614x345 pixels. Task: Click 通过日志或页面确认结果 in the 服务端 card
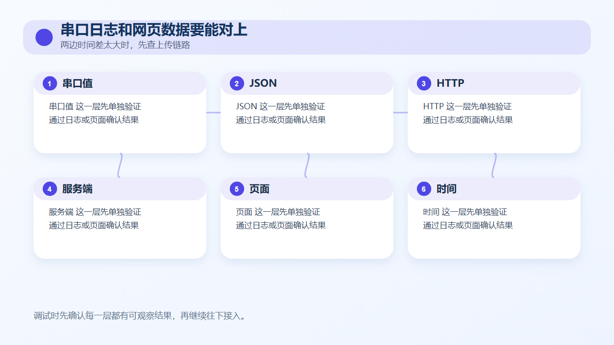pos(94,225)
